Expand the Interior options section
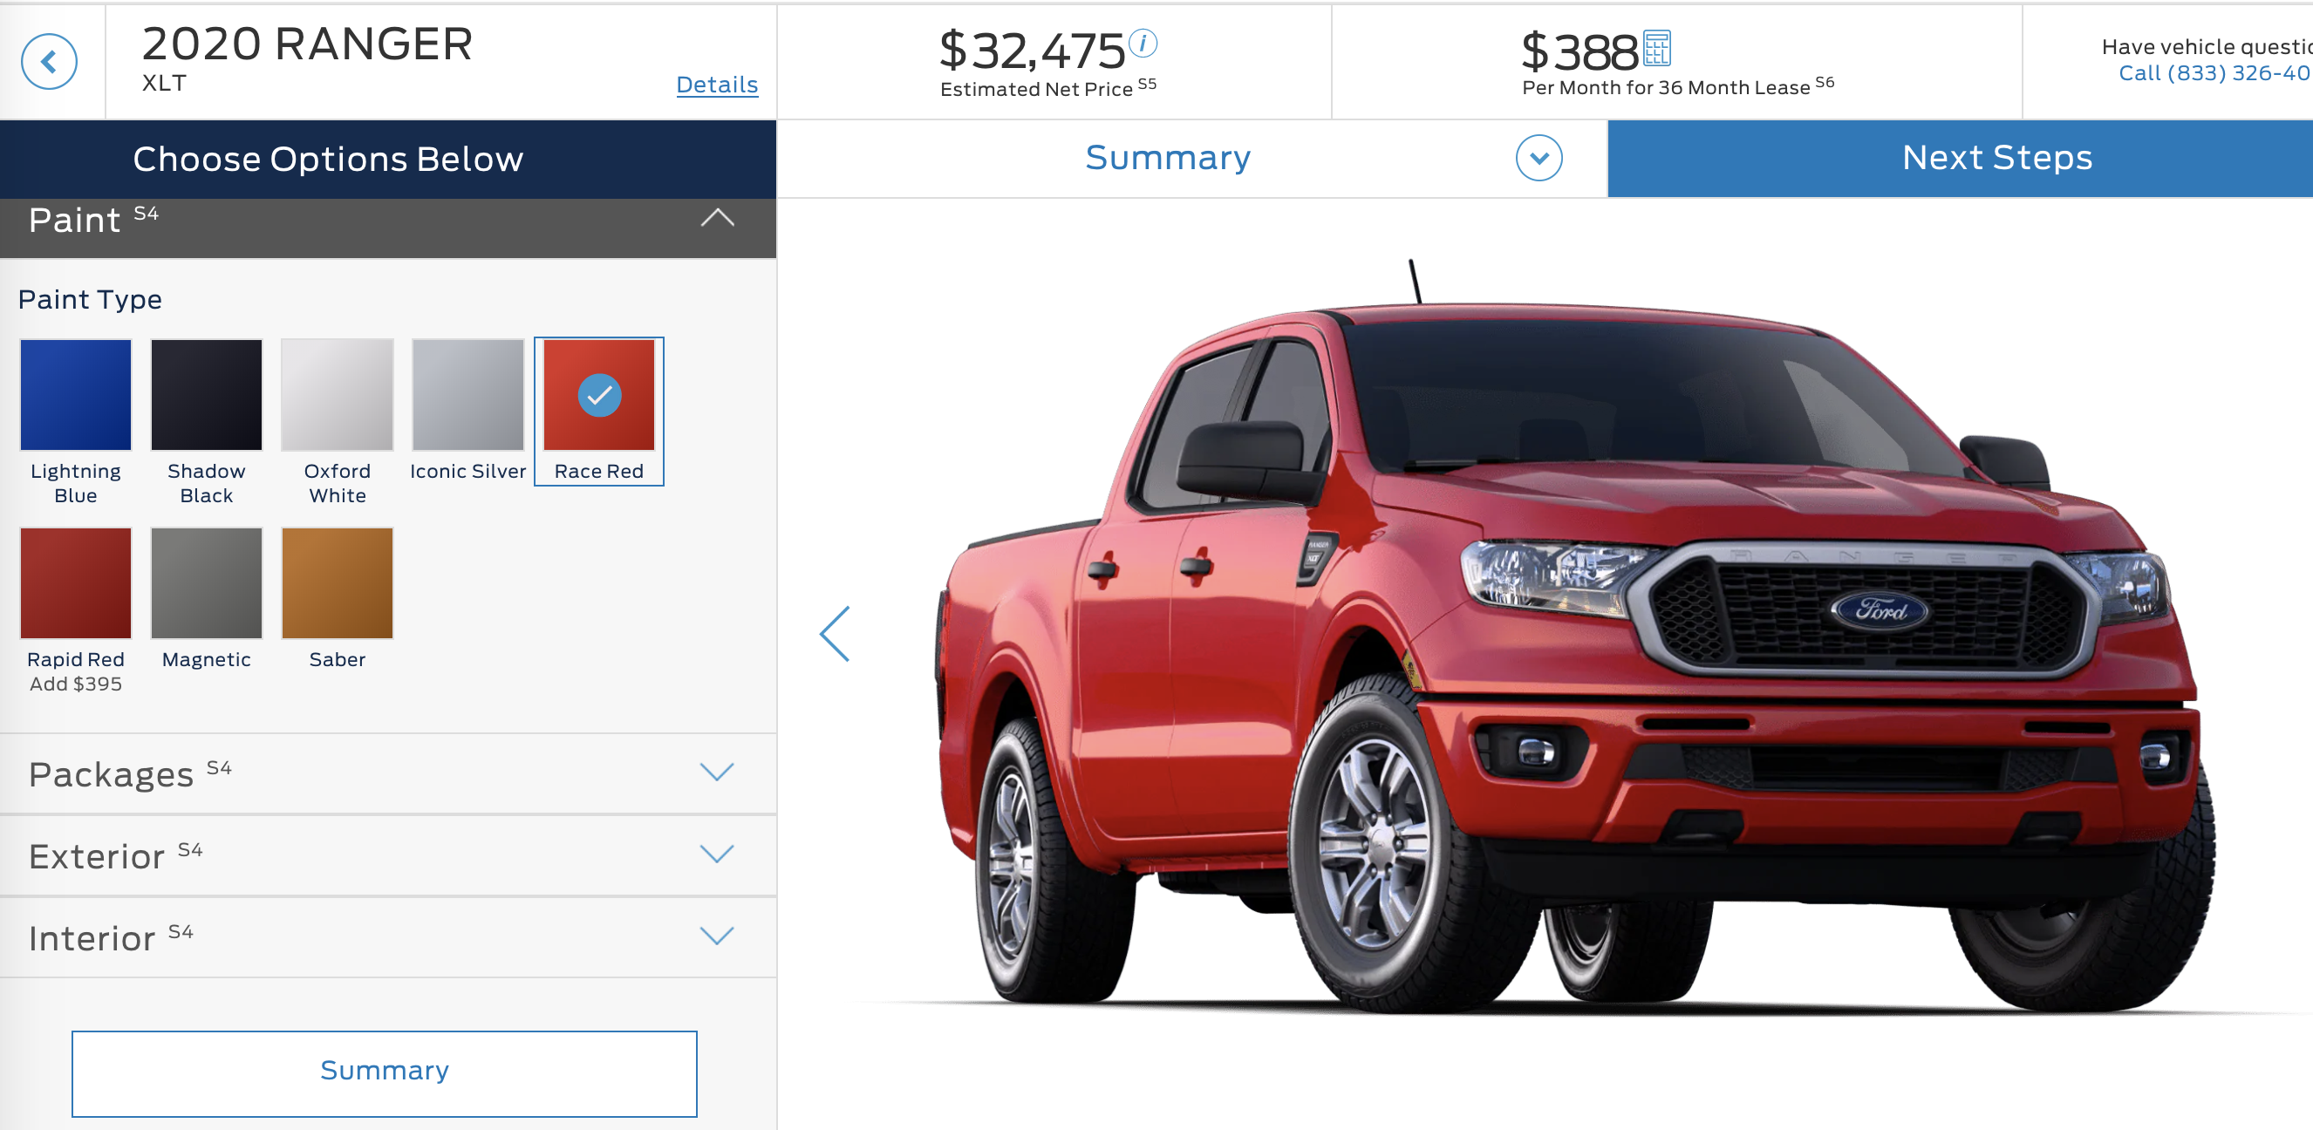 coord(388,936)
